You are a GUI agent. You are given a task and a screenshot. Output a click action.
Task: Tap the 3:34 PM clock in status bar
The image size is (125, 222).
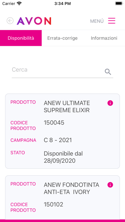click(x=62, y=4)
